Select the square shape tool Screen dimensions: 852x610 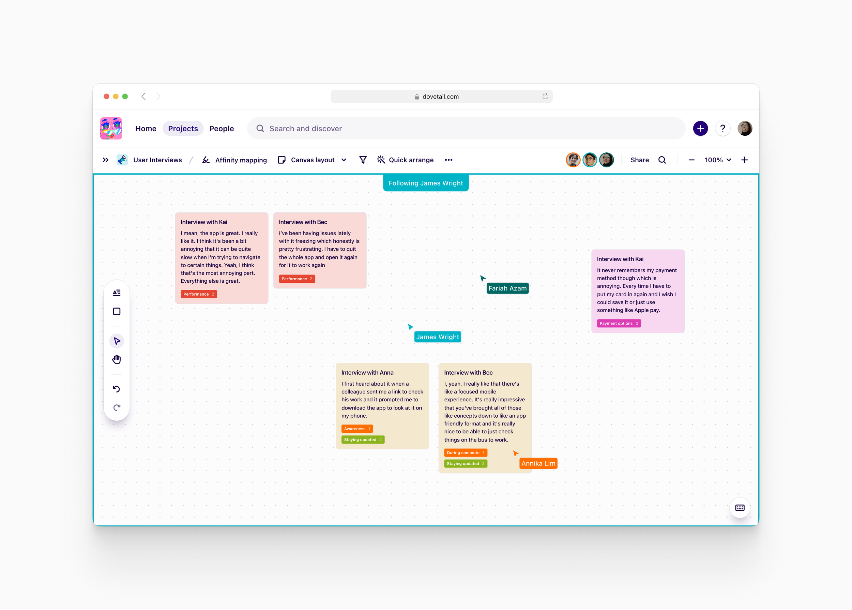click(117, 311)
